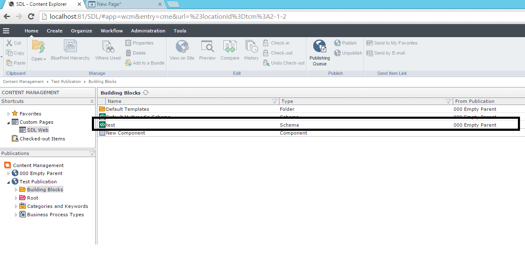525x270 pixels.
Task: Click View on Site icon
Action: pyautogui.click(x=182, y=47)
